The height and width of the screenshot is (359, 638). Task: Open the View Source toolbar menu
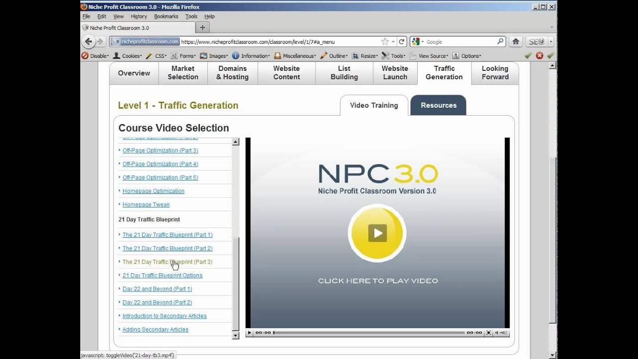(429, 56)
